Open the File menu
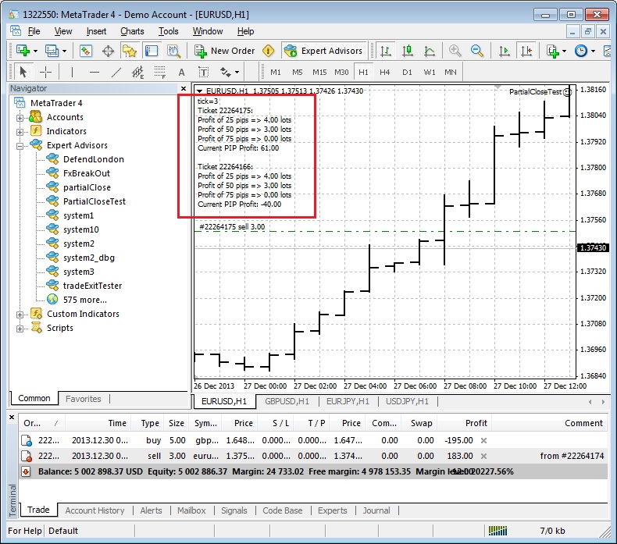Viewport: 617px width, 544px height. pyautogui.click(x=34, y=31)
